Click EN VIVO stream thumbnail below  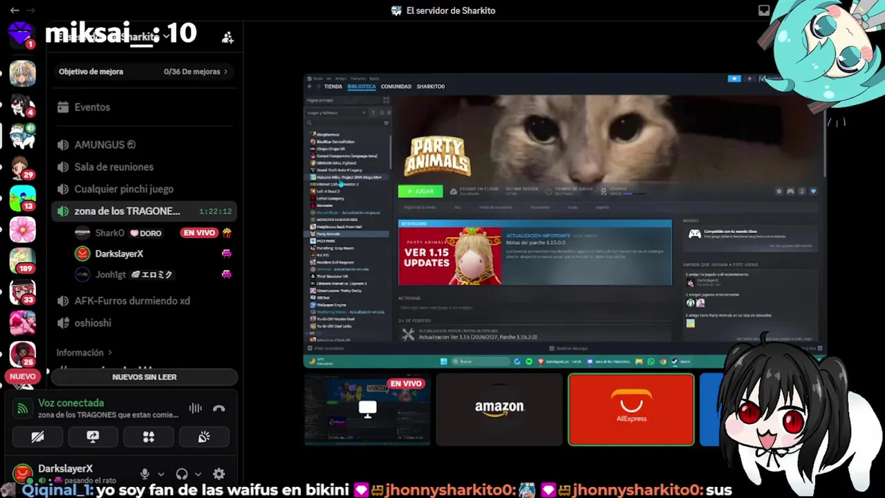pyautogui.click(x=367, y=409)
